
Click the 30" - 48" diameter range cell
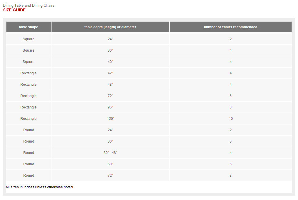pos(110,153)
